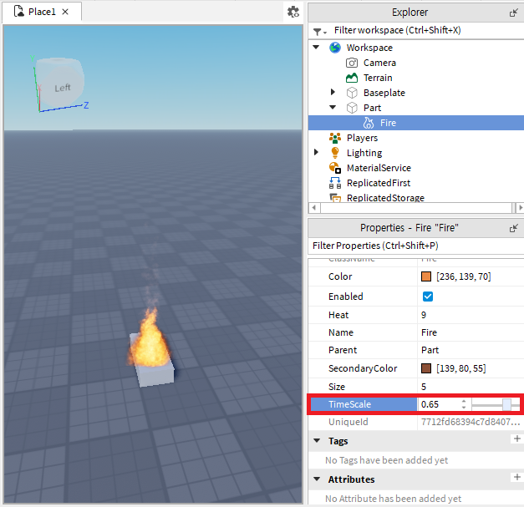
Task: Click the Lighting bulb icon
Action: pyautogui.click(x=335, y=153)
